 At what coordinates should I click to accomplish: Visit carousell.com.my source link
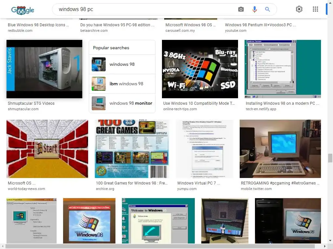[180, 30]
